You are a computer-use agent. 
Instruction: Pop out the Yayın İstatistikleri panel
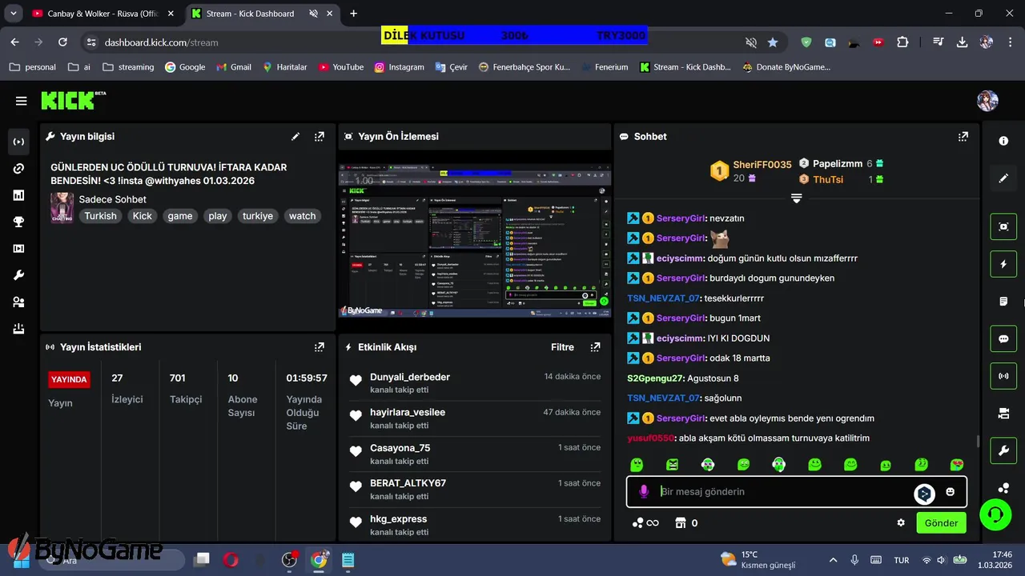320,347
